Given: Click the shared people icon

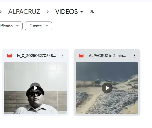Looking at the screenshot, I should point(92,12).
